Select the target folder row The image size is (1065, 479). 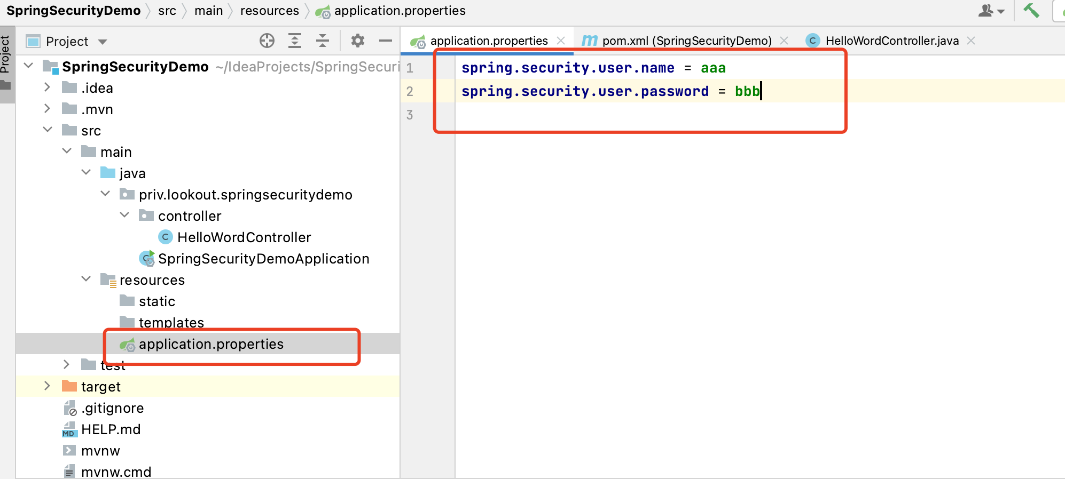(x=208, y=387)
